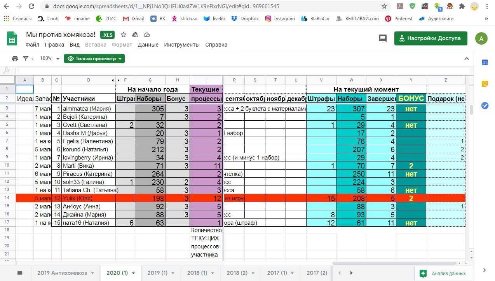Viewport: 495px width, 281px height.
Task: Open the comment history icon
Action: click(383, 38)
